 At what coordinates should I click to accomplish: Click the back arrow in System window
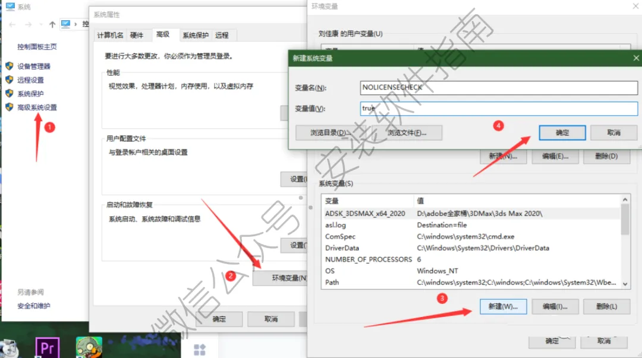[x=12, y=24]
